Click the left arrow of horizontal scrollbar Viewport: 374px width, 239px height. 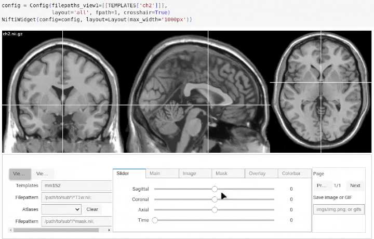pyautogui.click(x=10, y=230)
